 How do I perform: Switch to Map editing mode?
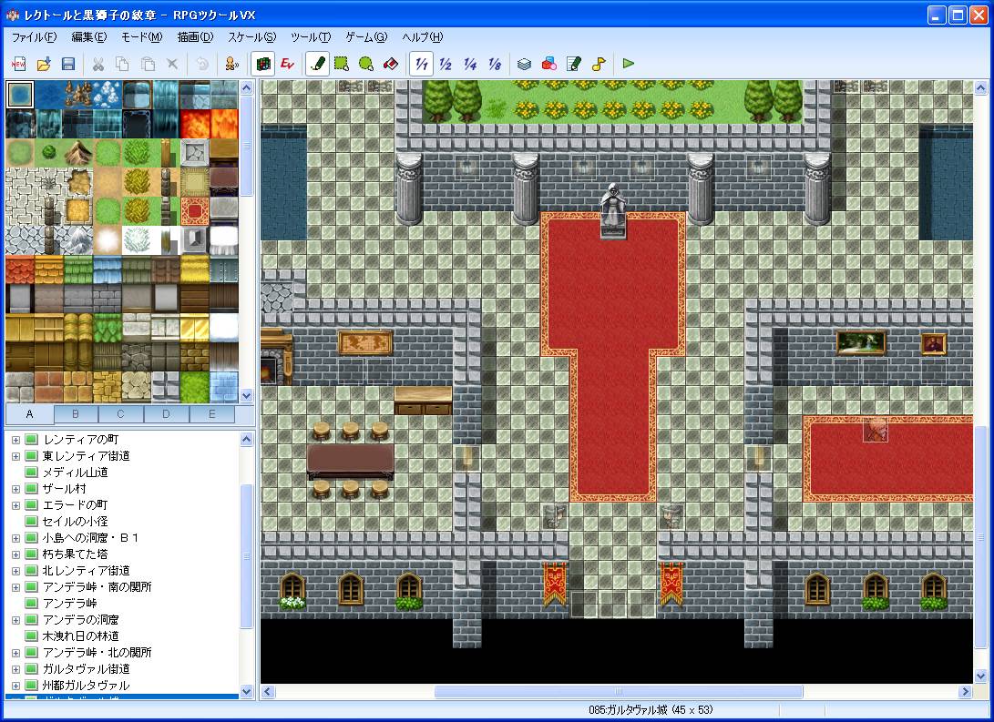262,64
